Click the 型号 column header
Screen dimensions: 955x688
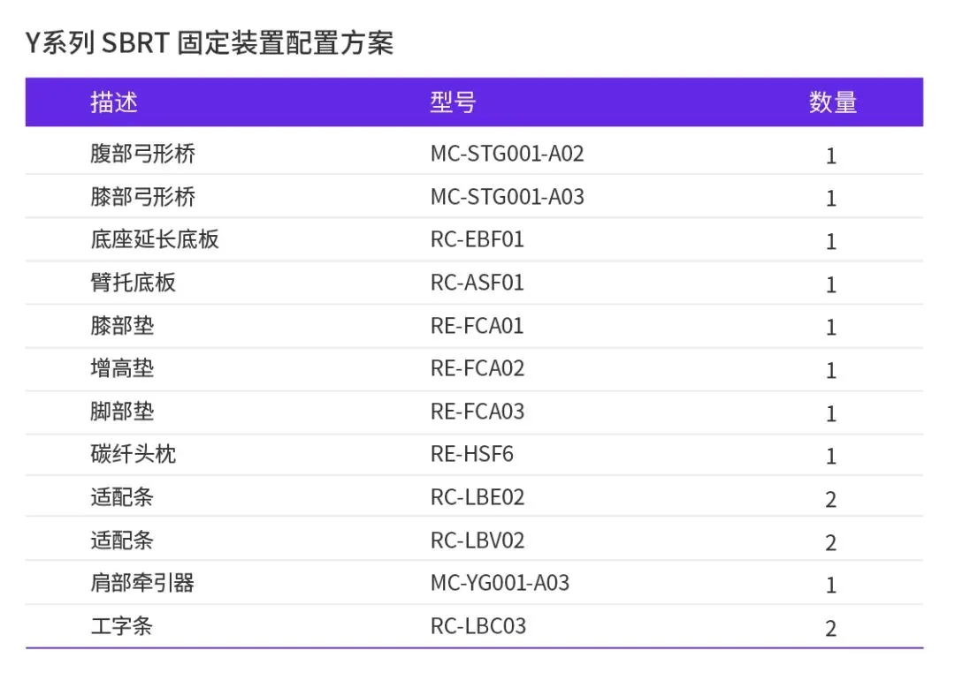click(453, 102)
